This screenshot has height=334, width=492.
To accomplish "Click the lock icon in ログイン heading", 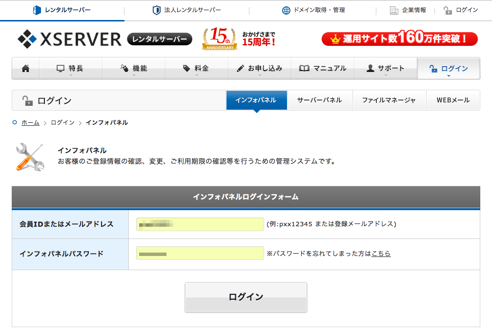I will [28, 100].
